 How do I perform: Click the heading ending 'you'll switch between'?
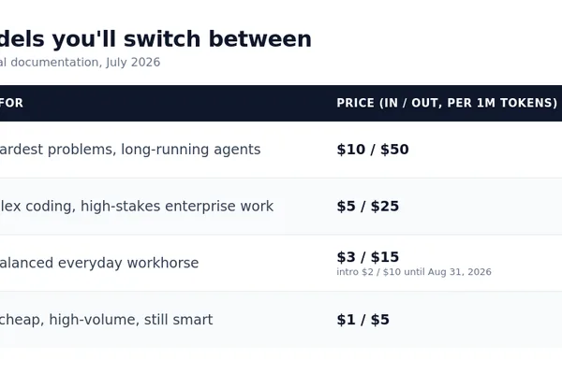(x=155, y=39)
